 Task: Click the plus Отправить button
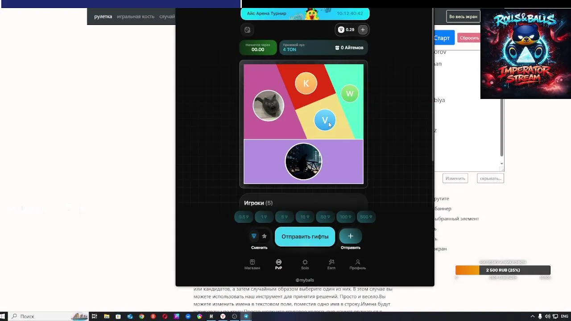pyautogui.click(x=350, y=236)
